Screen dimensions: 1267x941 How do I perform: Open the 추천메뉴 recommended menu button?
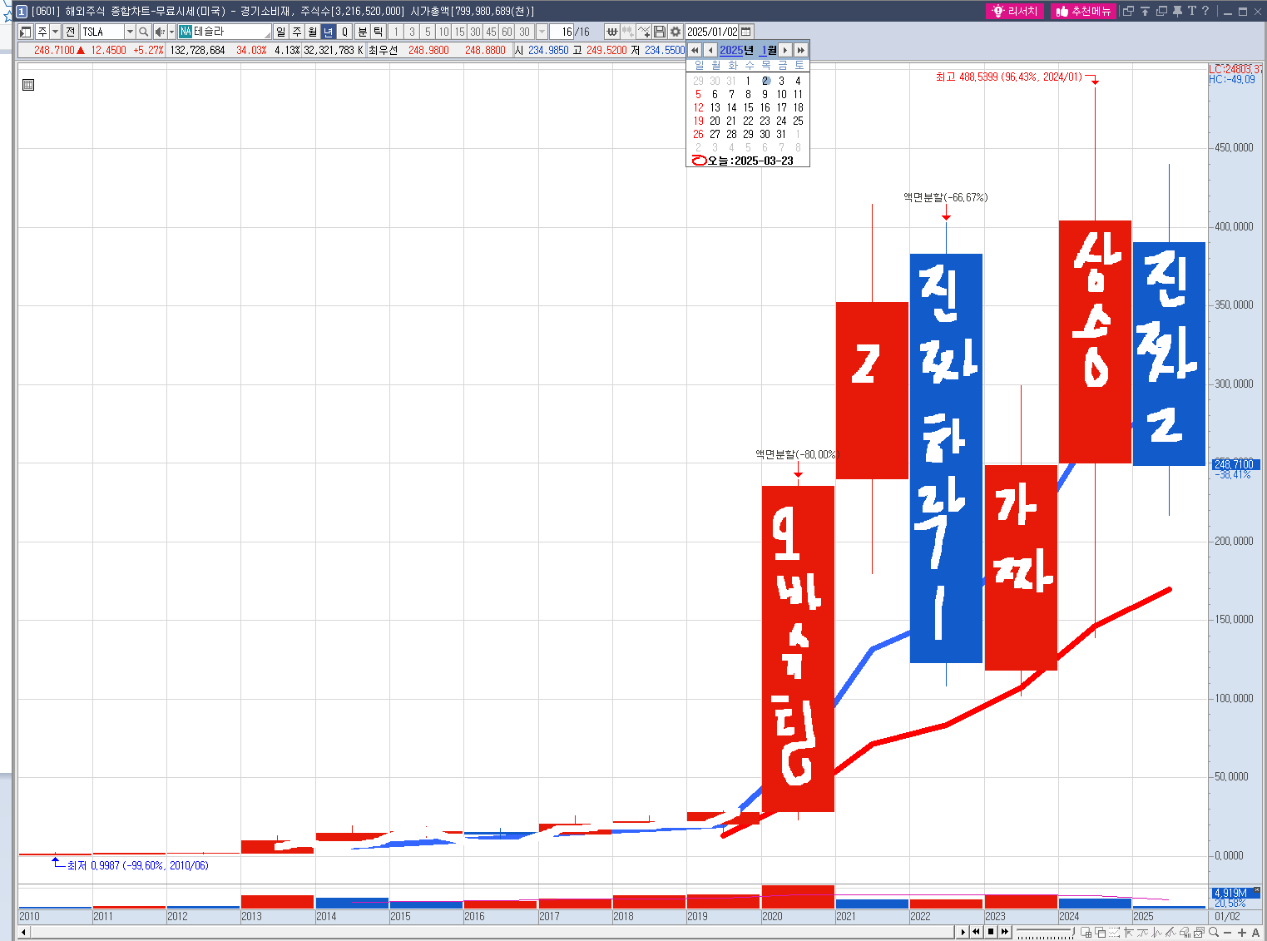(x=1083, y=11)
